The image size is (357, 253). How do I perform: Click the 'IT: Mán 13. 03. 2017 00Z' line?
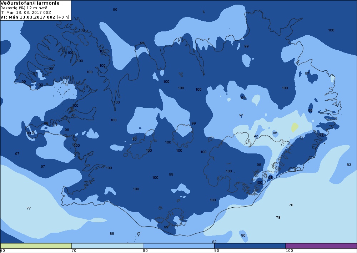pyautogui.click(x=26, y=12)
